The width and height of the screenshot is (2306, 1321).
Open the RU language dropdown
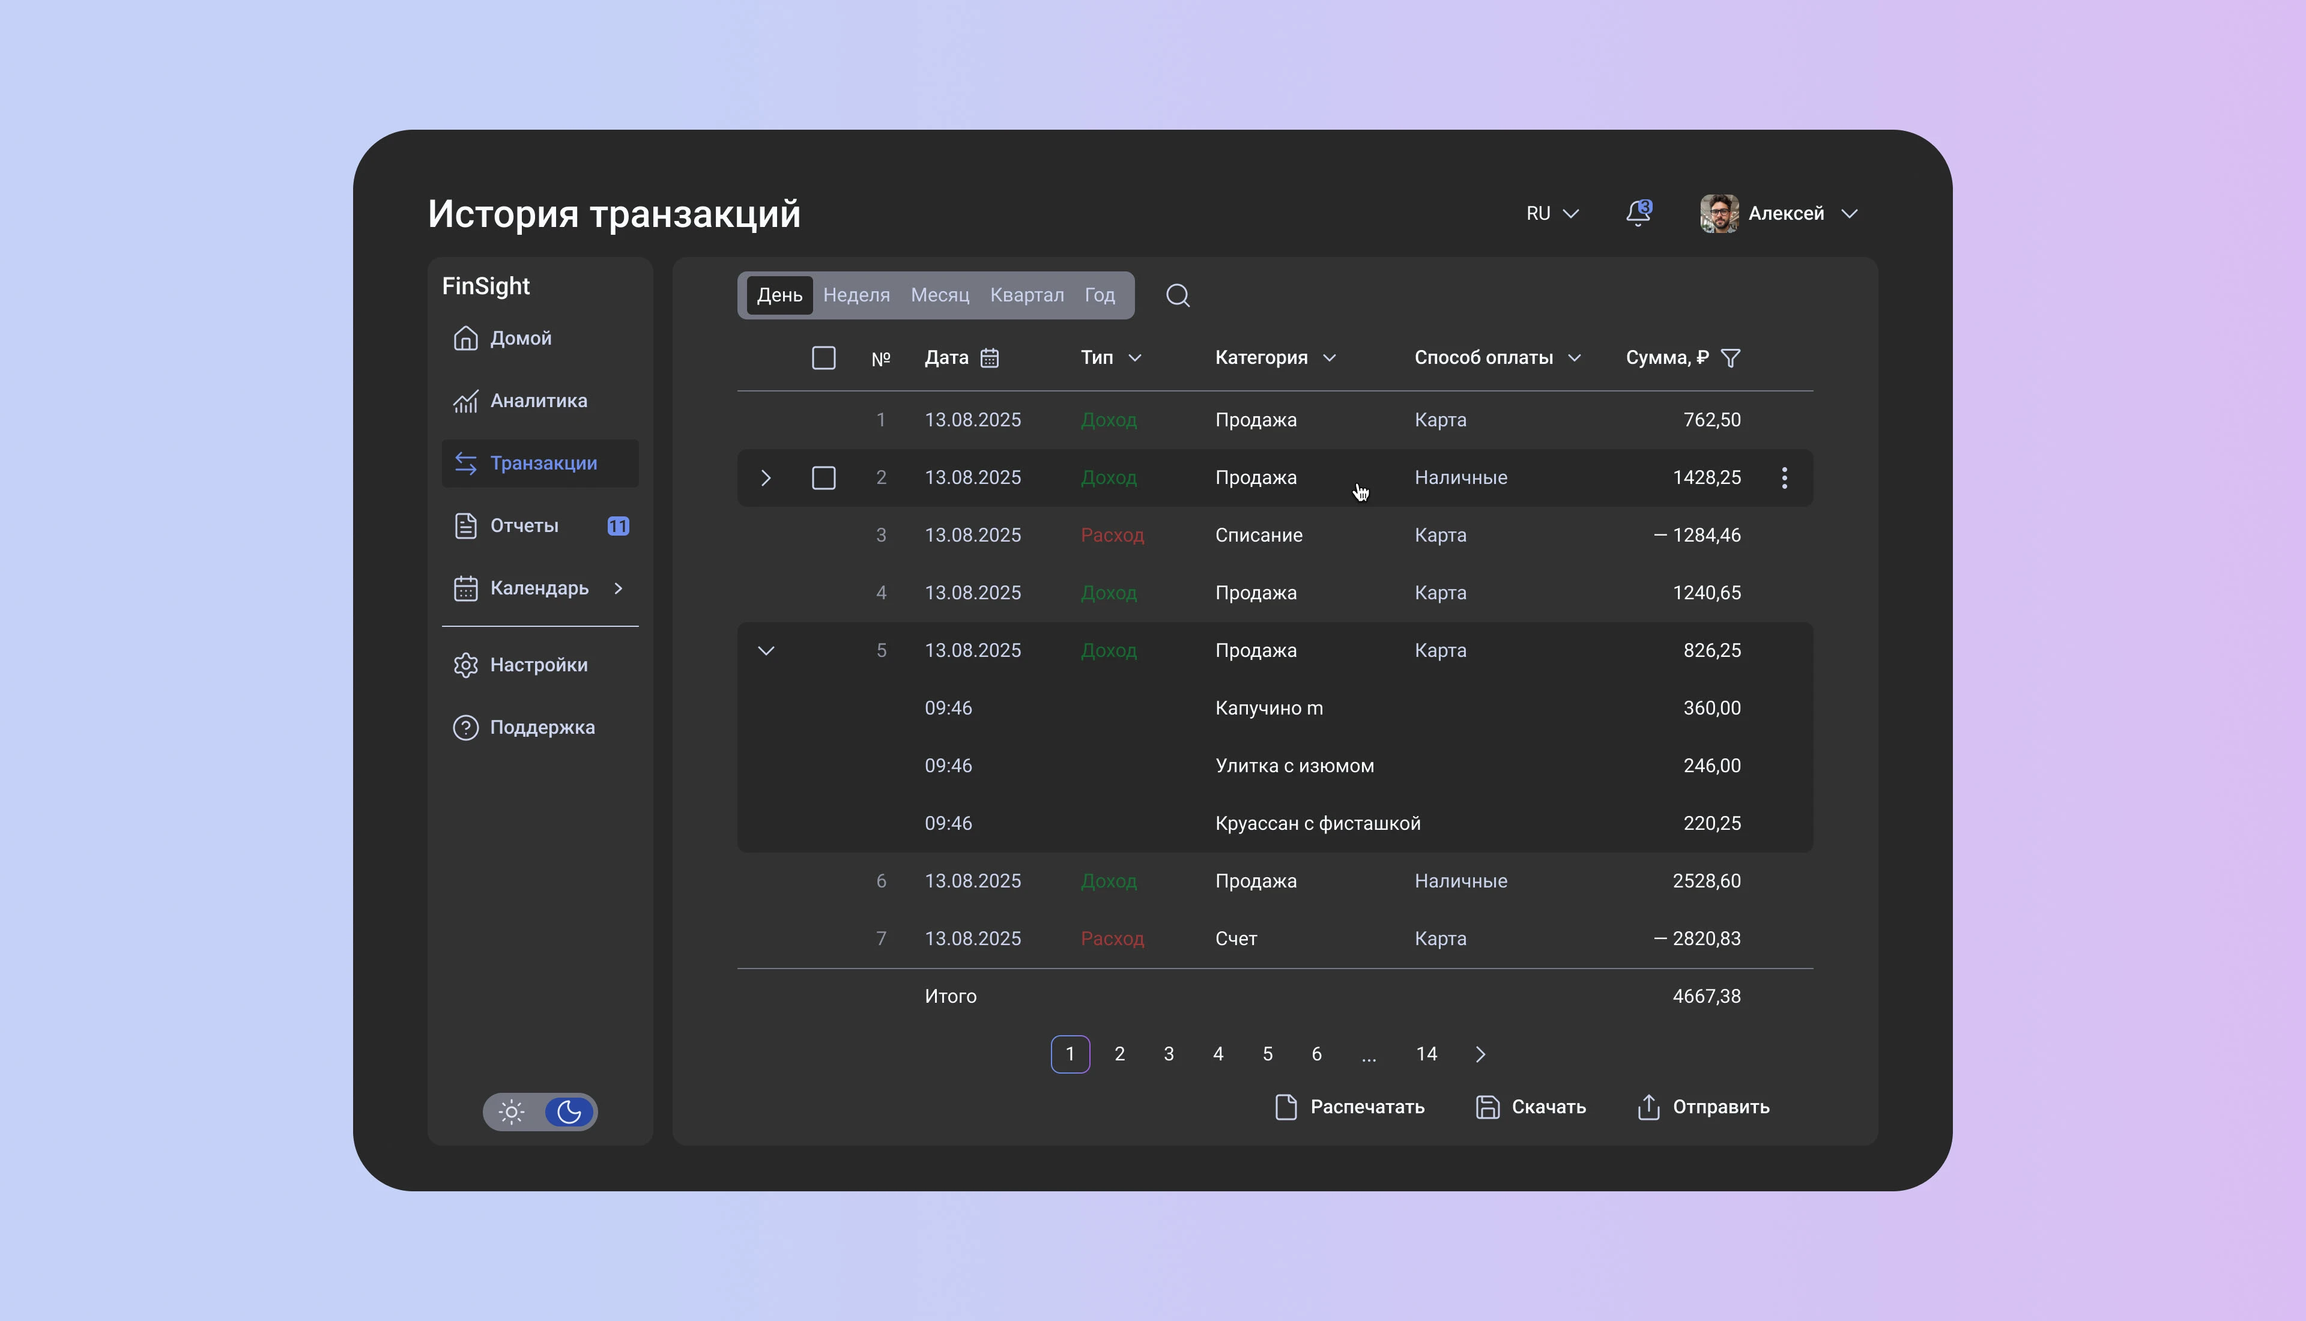tap(1552, 213)
